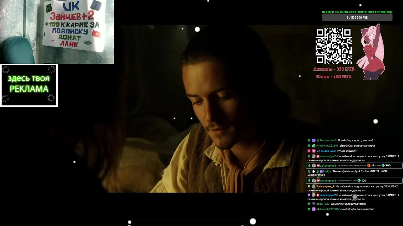Select the 100 mana amount in chat
Image resolution: width=403 pixels, height=226 pixels.
pyautogui.click(x=364, y=180)
